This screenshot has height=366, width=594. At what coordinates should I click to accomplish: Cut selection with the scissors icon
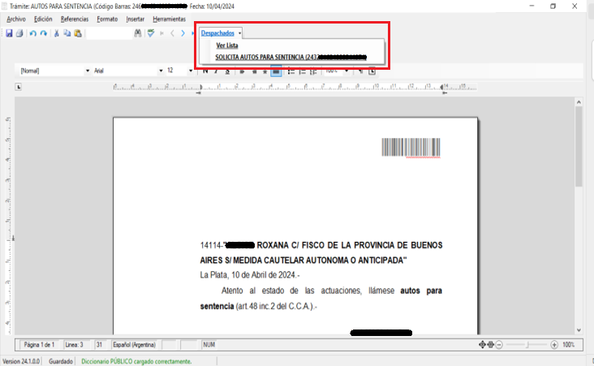pyautogui.click(x=57, y=33)
